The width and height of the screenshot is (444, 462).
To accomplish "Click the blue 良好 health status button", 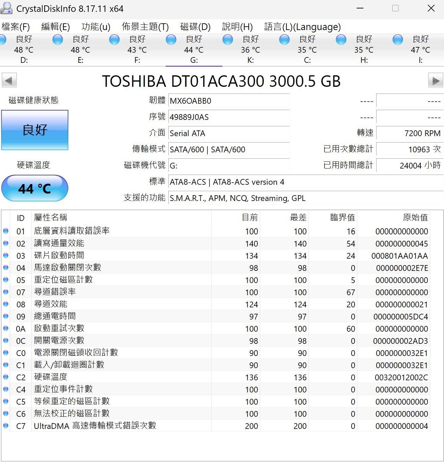I will click(x=35, y=130).
